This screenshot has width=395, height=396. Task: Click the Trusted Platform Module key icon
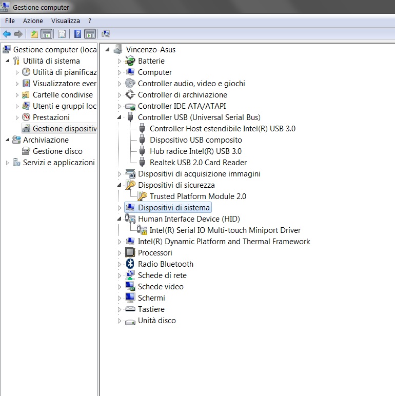(x=142, y=196)
